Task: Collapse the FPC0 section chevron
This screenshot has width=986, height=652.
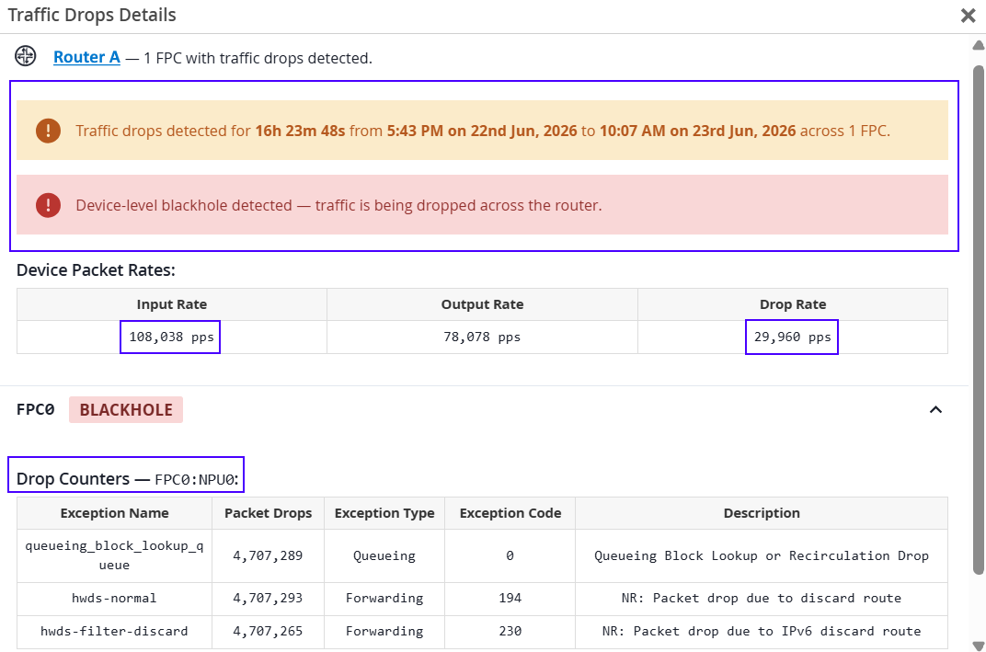Action: coord(935,410)
